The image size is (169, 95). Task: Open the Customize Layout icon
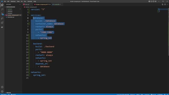click(156, 1)
